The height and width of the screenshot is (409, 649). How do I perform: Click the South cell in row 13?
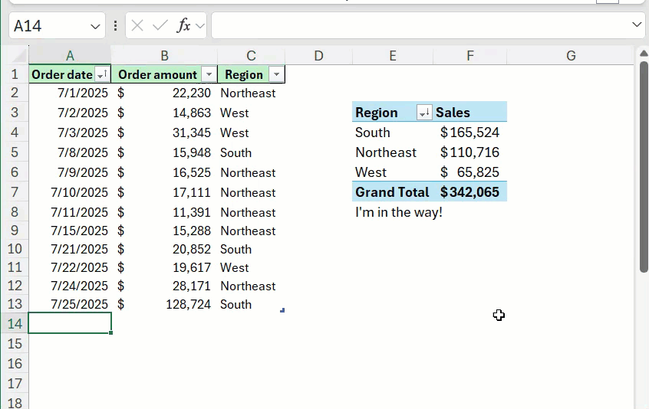(x=252, y=304)
